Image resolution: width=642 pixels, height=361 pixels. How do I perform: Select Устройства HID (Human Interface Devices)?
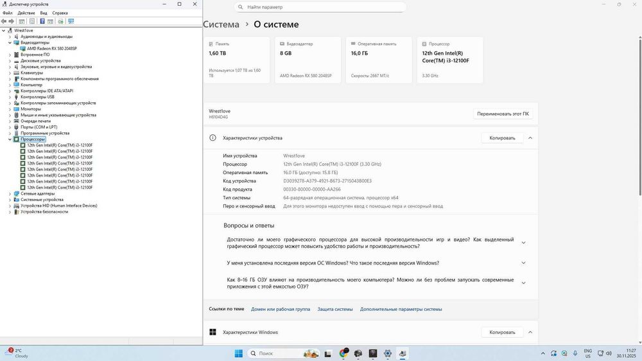click(x=59, y=206)
